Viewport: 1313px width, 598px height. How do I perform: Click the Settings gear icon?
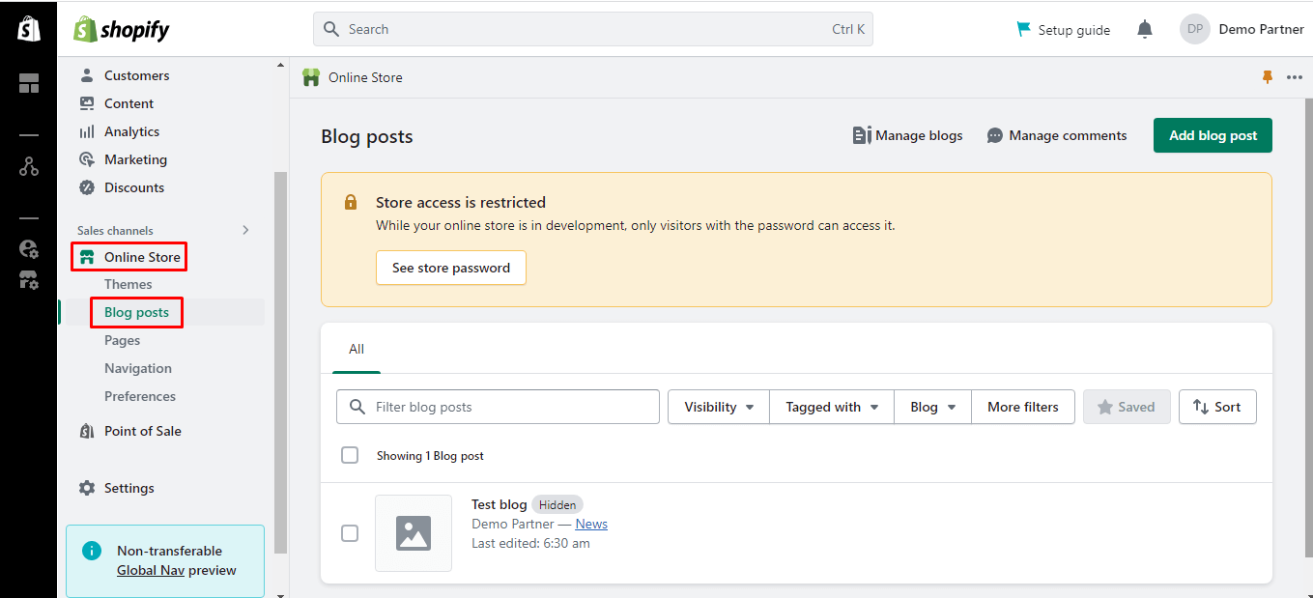click(87, 488)
